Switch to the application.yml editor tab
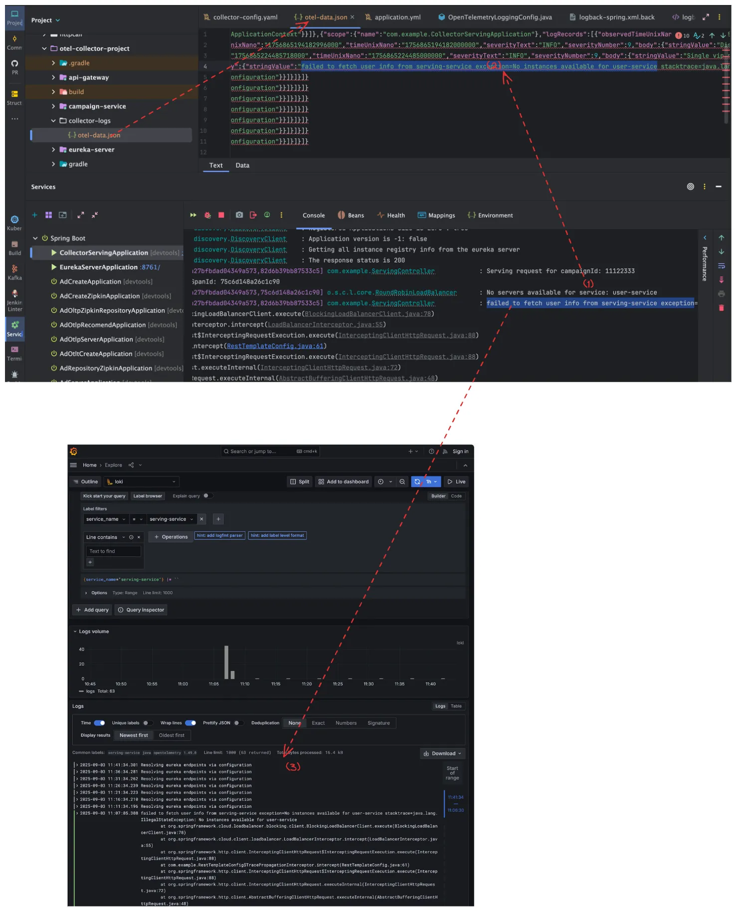The height and width of the screenshot is (911, 736). pyautogui.click(x=392, y=17)
